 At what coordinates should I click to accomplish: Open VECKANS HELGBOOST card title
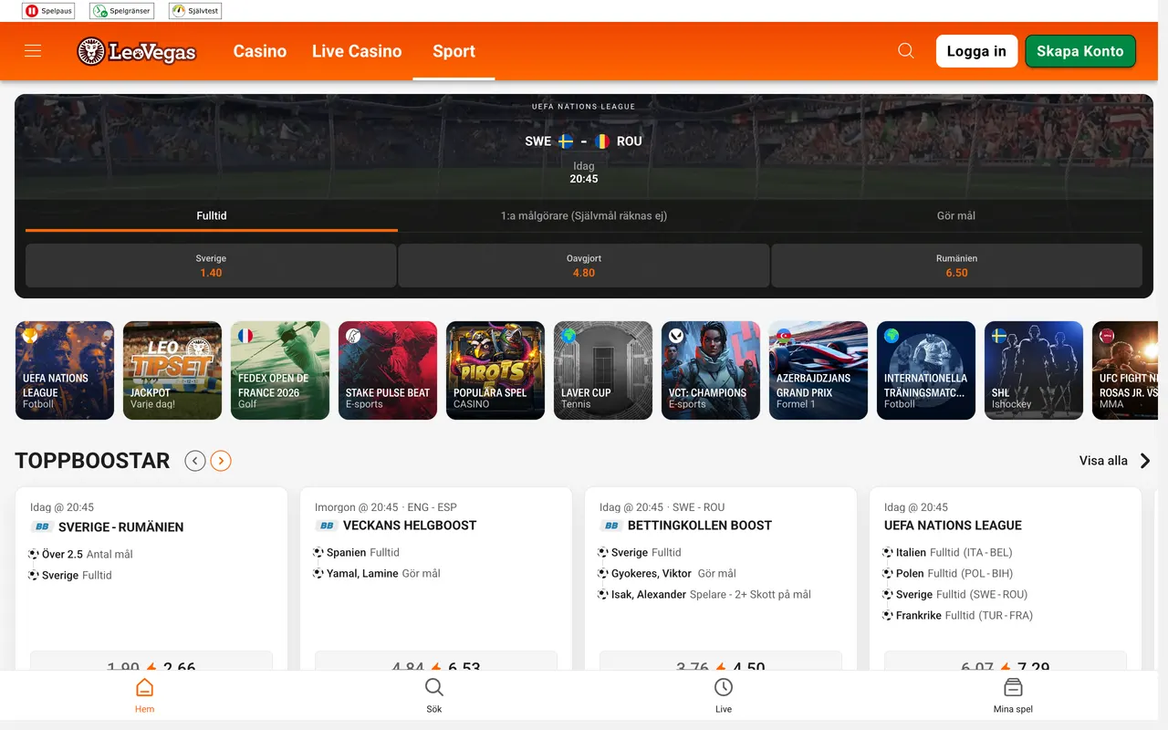(x=410, y=526)
